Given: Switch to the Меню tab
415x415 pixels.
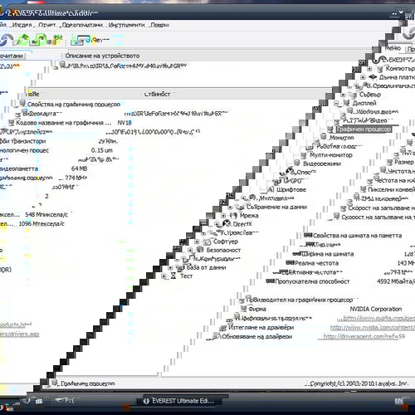Looking at the screenshot, I should tap(393, 48).
